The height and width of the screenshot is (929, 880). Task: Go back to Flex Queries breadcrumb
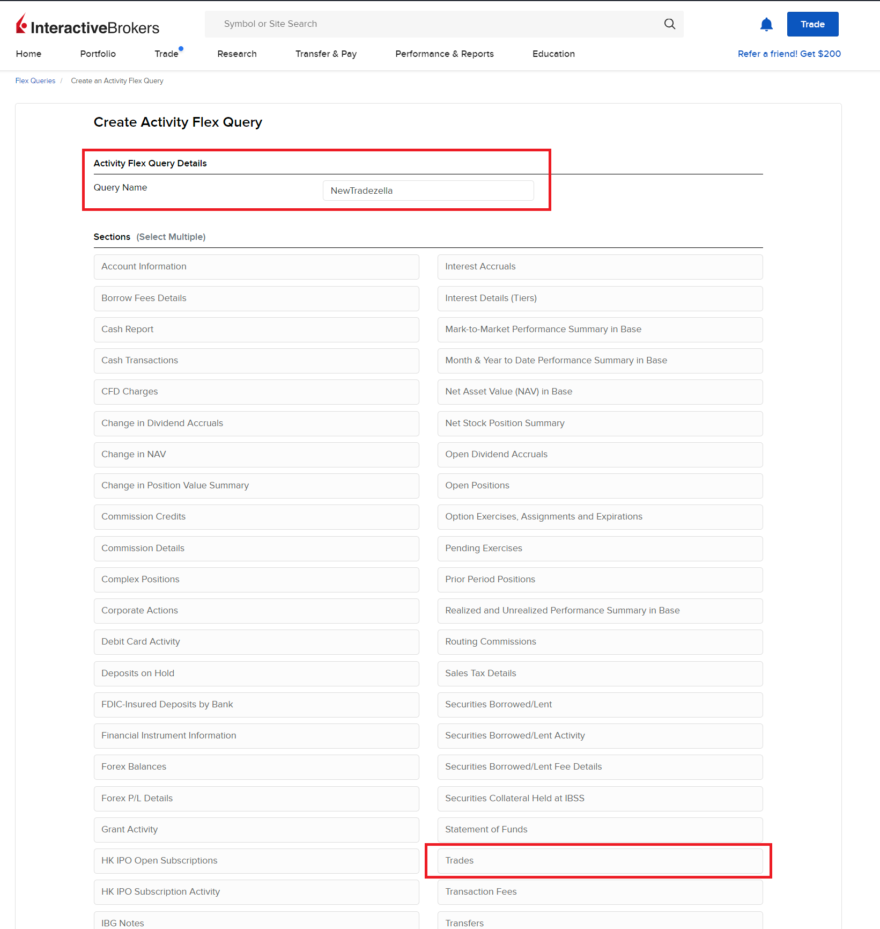(x=35, y=81)
